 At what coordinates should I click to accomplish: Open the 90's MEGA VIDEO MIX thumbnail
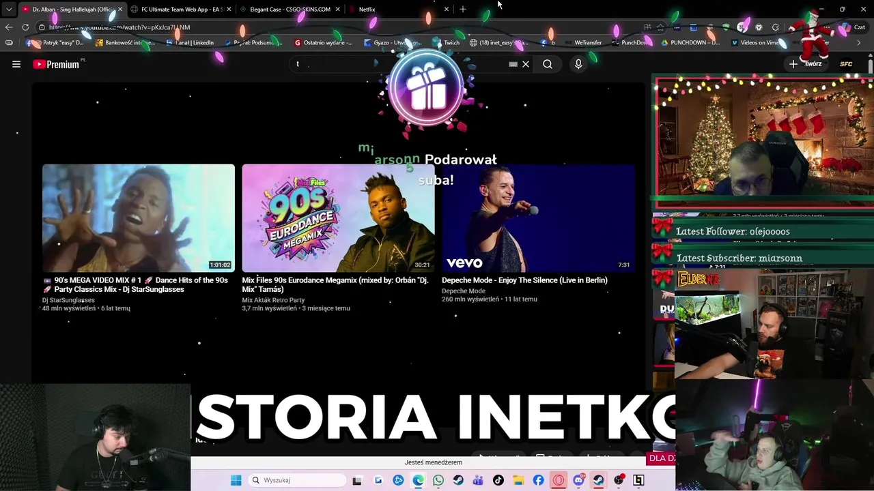(x=139, y=218)
